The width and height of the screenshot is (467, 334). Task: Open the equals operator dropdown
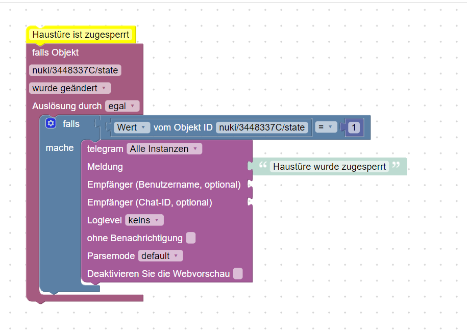pos(326,127)
